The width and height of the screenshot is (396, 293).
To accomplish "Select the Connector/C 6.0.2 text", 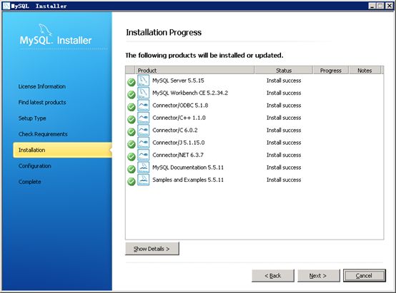I will point(175,130).
